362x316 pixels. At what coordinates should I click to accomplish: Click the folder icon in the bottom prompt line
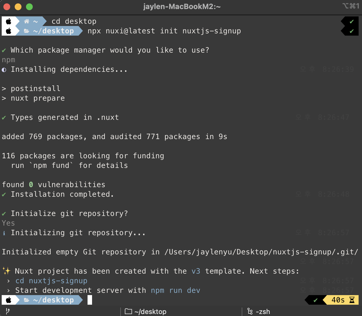click(x=27, y=300)
